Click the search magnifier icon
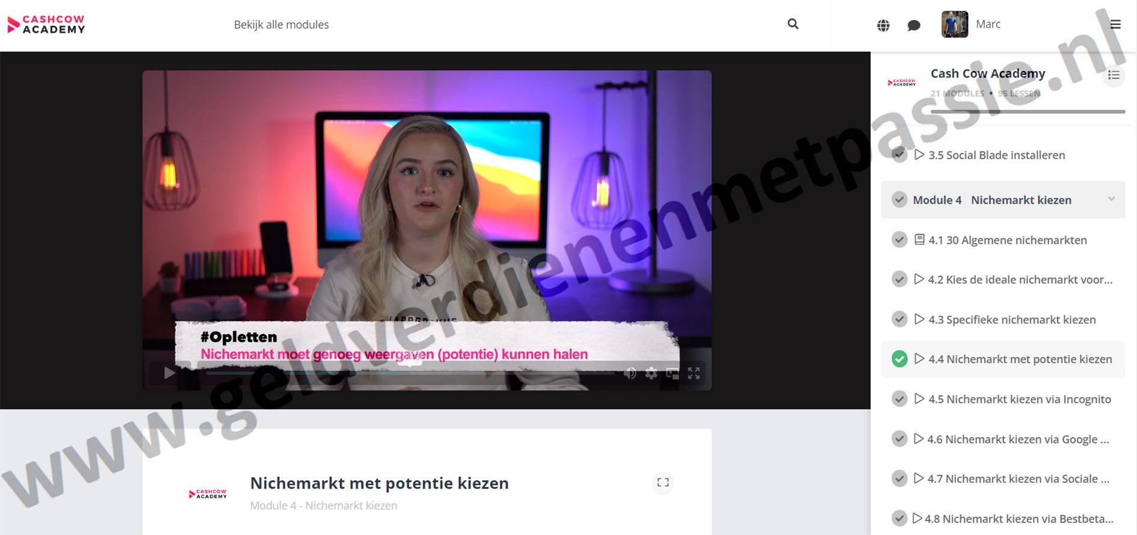 coord(793,24)
